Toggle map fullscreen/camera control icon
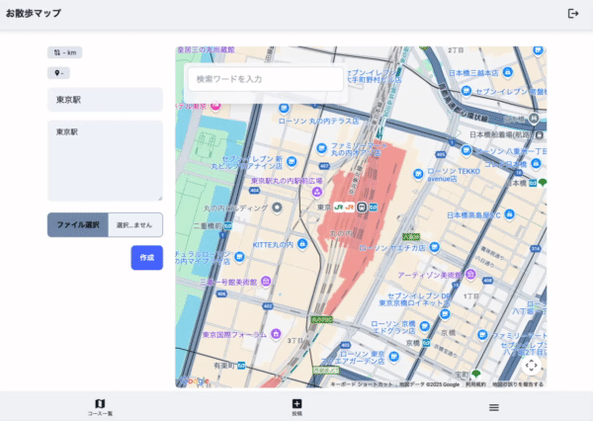This screenshot has width=593, height=421. (532, 366)
